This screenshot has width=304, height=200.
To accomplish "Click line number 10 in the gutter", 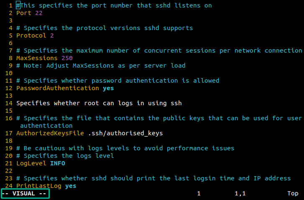I will [x=9, y=73].
